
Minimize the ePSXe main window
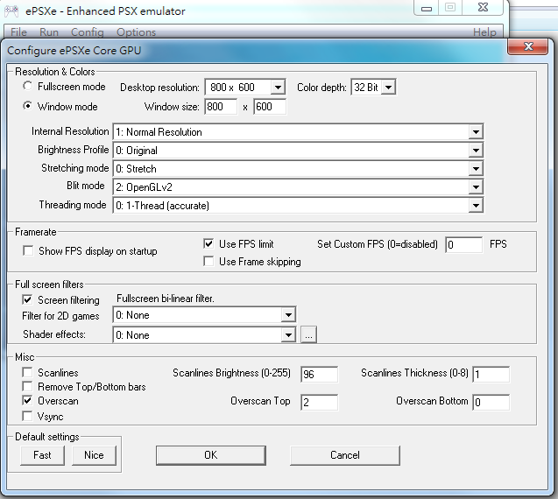pos(427,8)
